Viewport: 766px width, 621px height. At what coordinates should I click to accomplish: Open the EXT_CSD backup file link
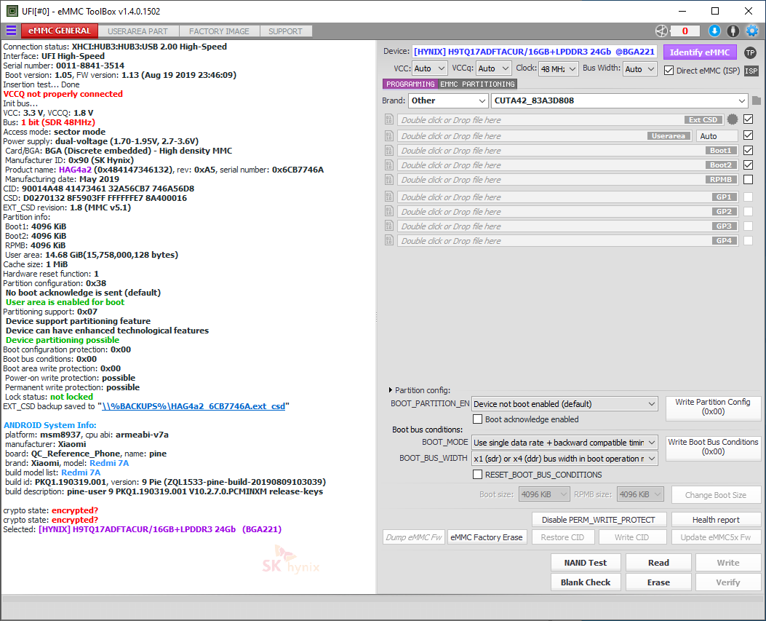194,406
